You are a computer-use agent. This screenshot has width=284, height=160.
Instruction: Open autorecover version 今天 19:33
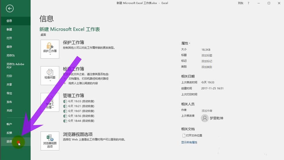(x=79, y=101)
